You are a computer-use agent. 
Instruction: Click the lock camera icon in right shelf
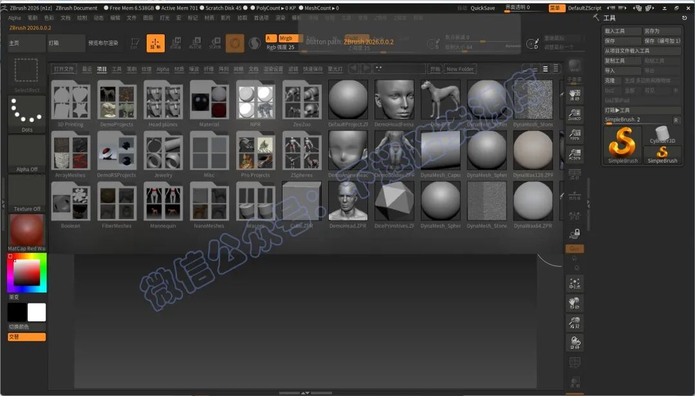[575, 233]
